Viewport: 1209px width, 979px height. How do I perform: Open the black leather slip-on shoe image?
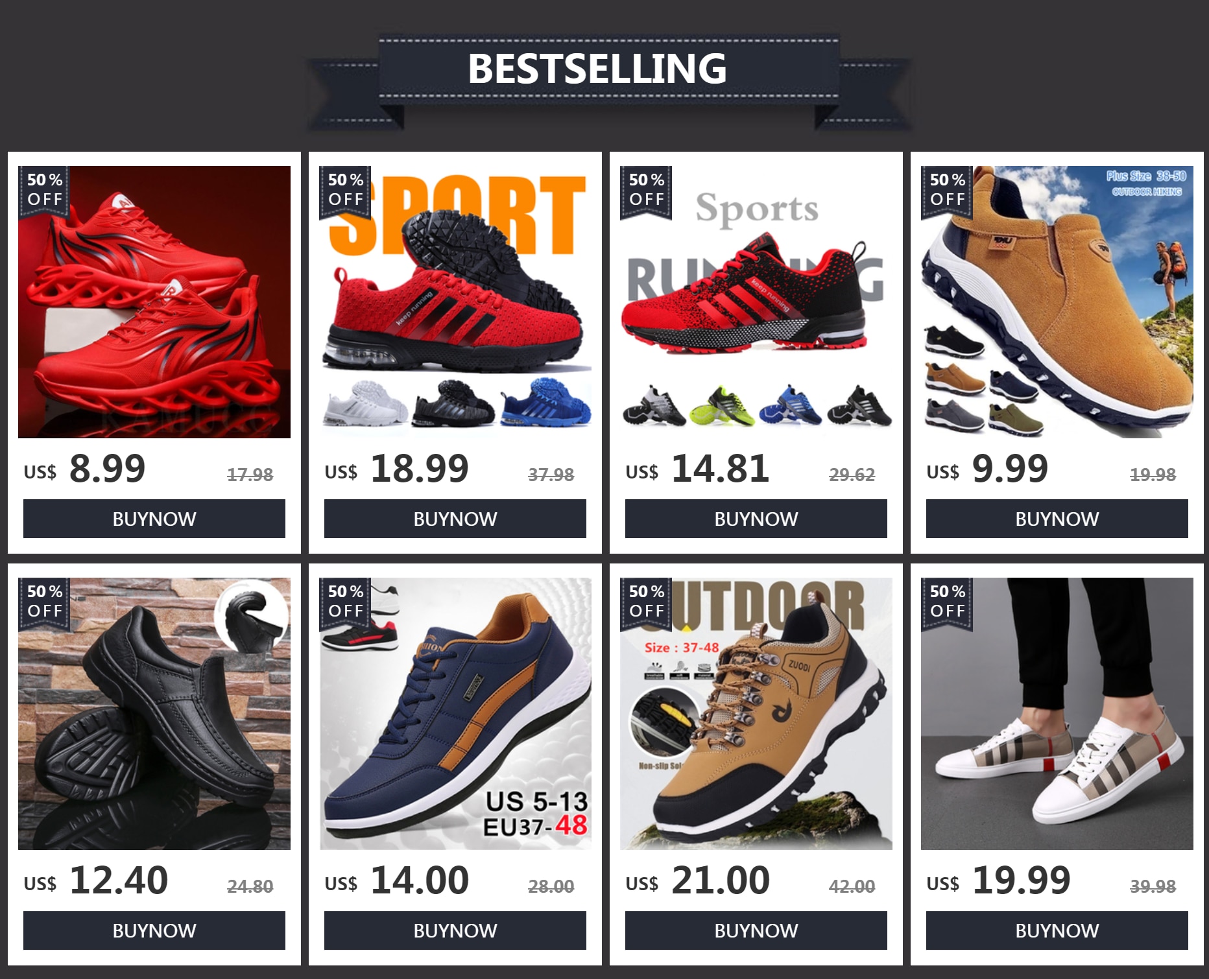pyautogui.click(x=154, y=714)
